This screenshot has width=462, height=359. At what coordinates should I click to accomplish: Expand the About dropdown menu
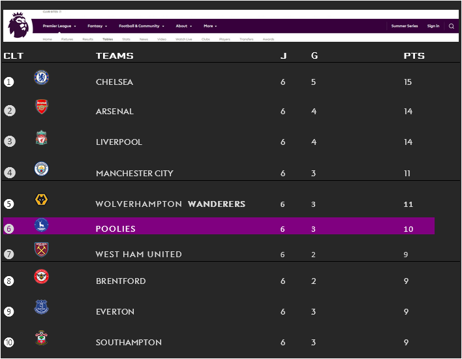coord(184,26)
